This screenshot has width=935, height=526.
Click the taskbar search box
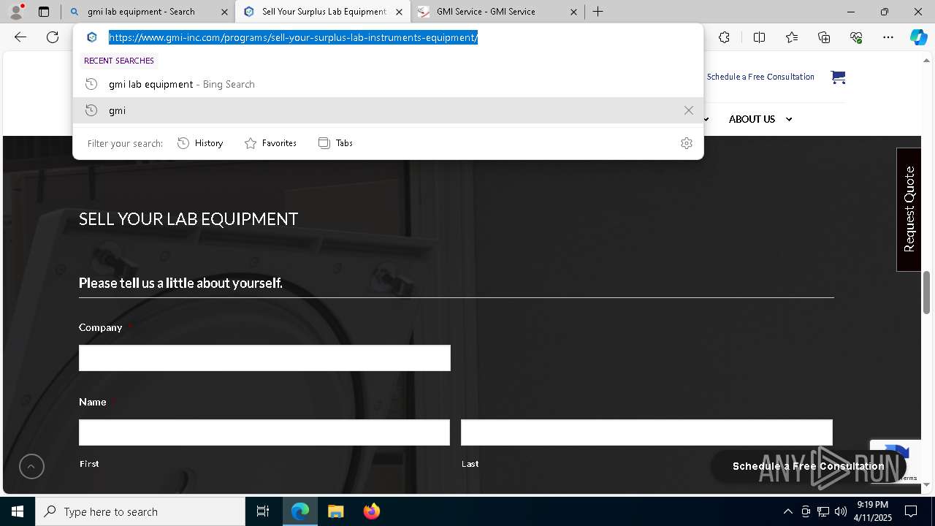pyautogui.click(x=140, y=511)
